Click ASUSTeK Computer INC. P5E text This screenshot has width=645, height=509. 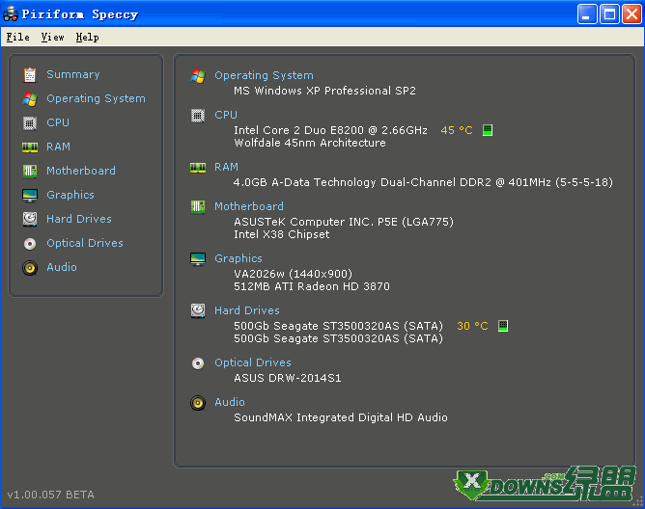click(344, 222)
